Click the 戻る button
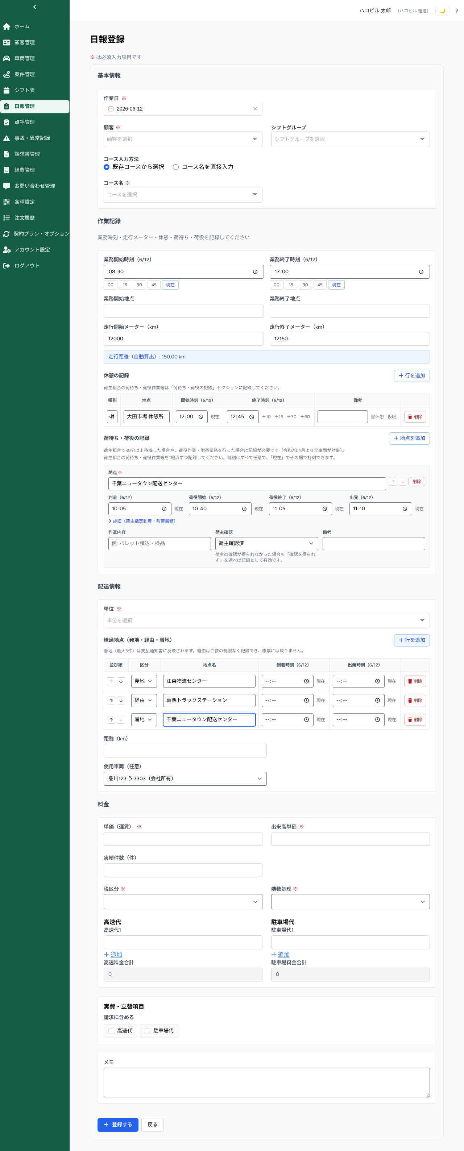This screenshot has height=1151, width=464. tap(153, 1125)
